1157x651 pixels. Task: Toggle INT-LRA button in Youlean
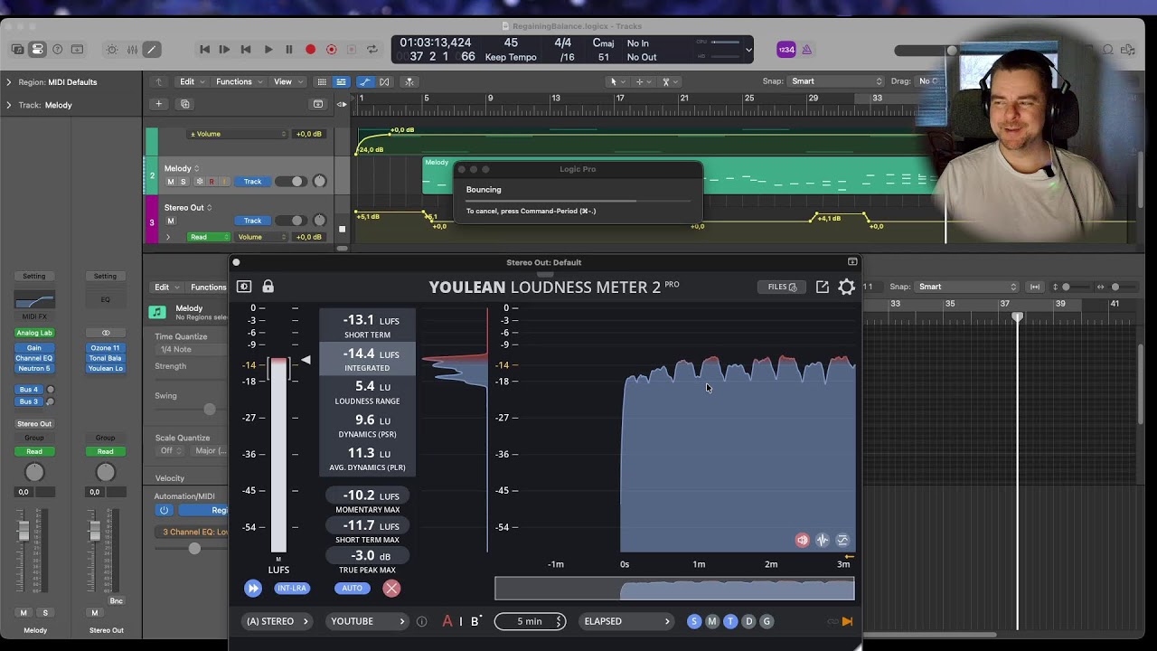pos(291,588)
